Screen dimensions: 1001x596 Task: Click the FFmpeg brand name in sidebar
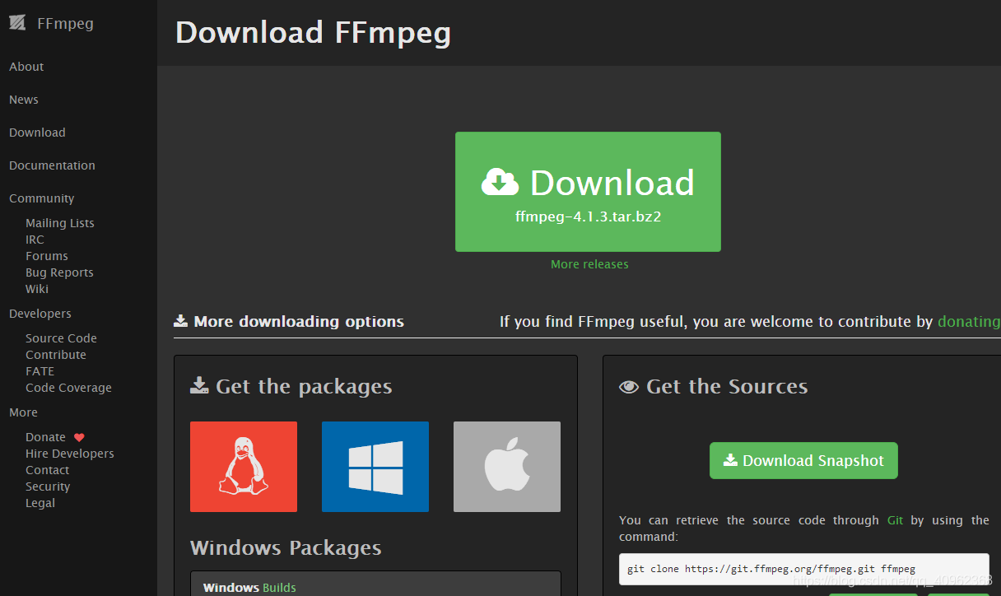coord(65,23)
